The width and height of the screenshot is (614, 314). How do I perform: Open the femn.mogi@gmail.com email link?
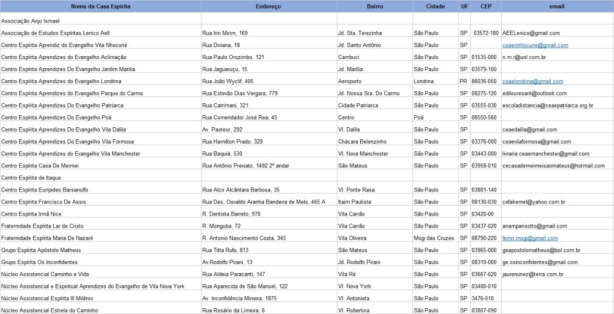point(530,238)
